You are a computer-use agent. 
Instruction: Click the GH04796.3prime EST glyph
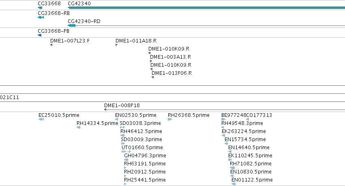126,160
